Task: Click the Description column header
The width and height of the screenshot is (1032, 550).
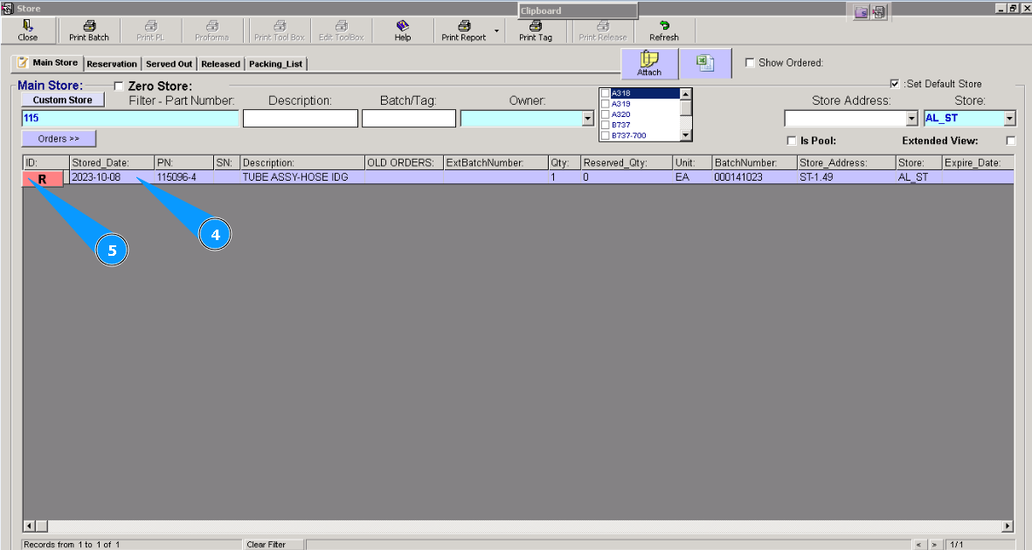Action: (x=302, y=162)
